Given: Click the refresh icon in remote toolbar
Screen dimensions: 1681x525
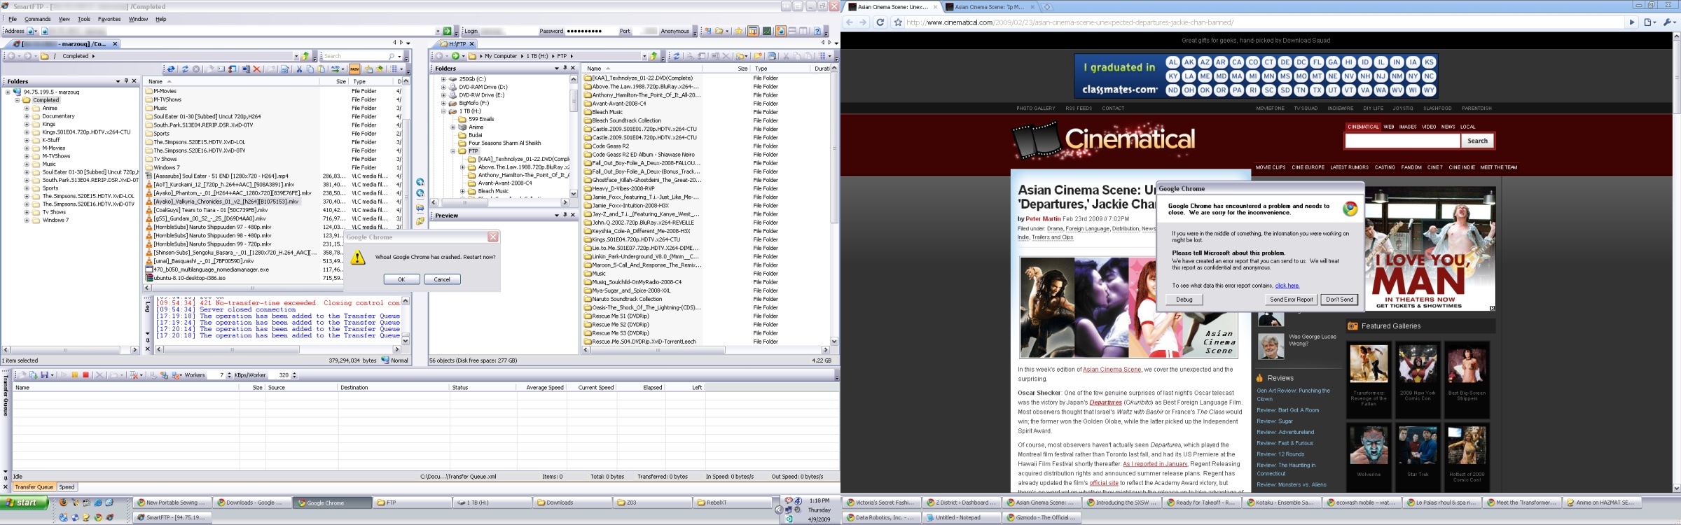Looking at the screenshot, I should [x=185, y=69].
